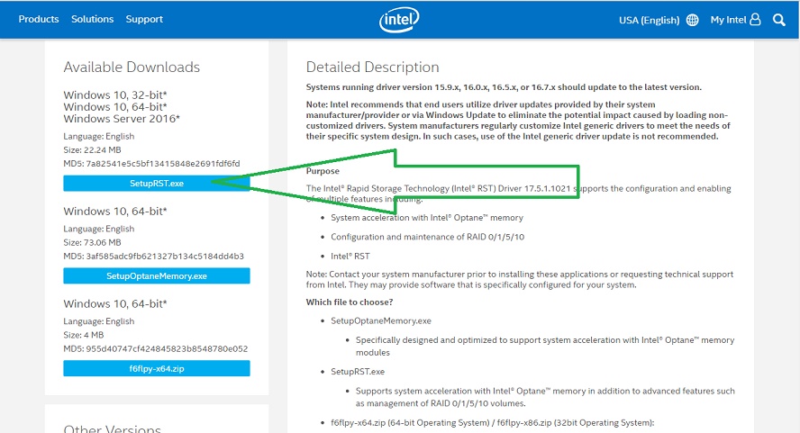
Task: Click the Other Versions heading
Action: (113, 428)
